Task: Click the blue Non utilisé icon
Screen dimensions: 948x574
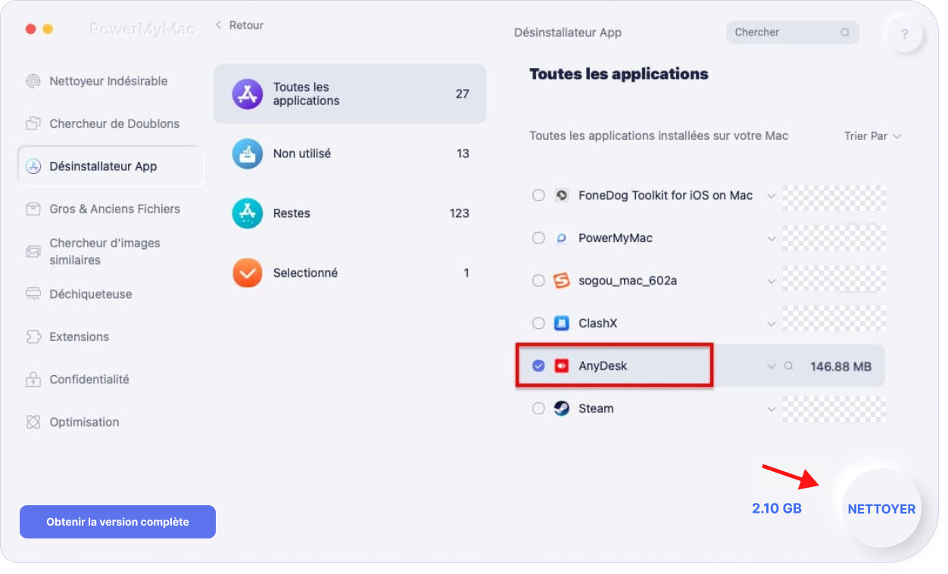Action: [x=247, y=154]
